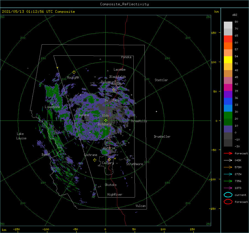Screen dimensions: 249x233
Task: Click the cyan 27ZW arrow icon
Action: [x=228, y=174]
